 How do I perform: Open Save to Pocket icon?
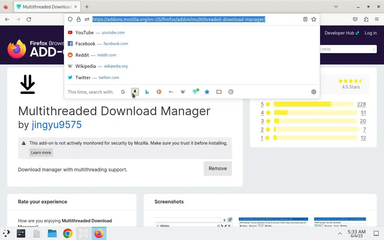click(355, 19)
